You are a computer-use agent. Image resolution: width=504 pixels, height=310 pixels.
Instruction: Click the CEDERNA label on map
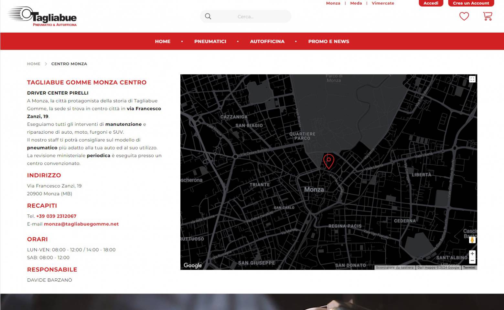405,221
